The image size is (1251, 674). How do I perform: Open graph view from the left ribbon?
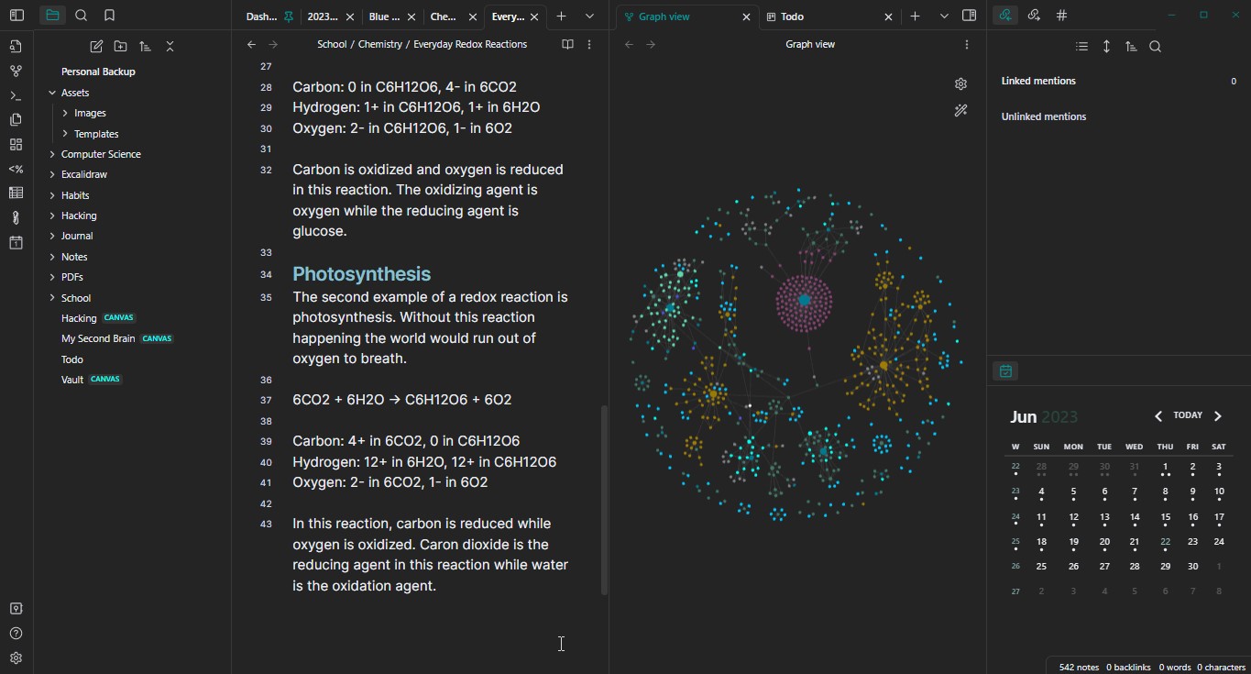click(16, 71)
